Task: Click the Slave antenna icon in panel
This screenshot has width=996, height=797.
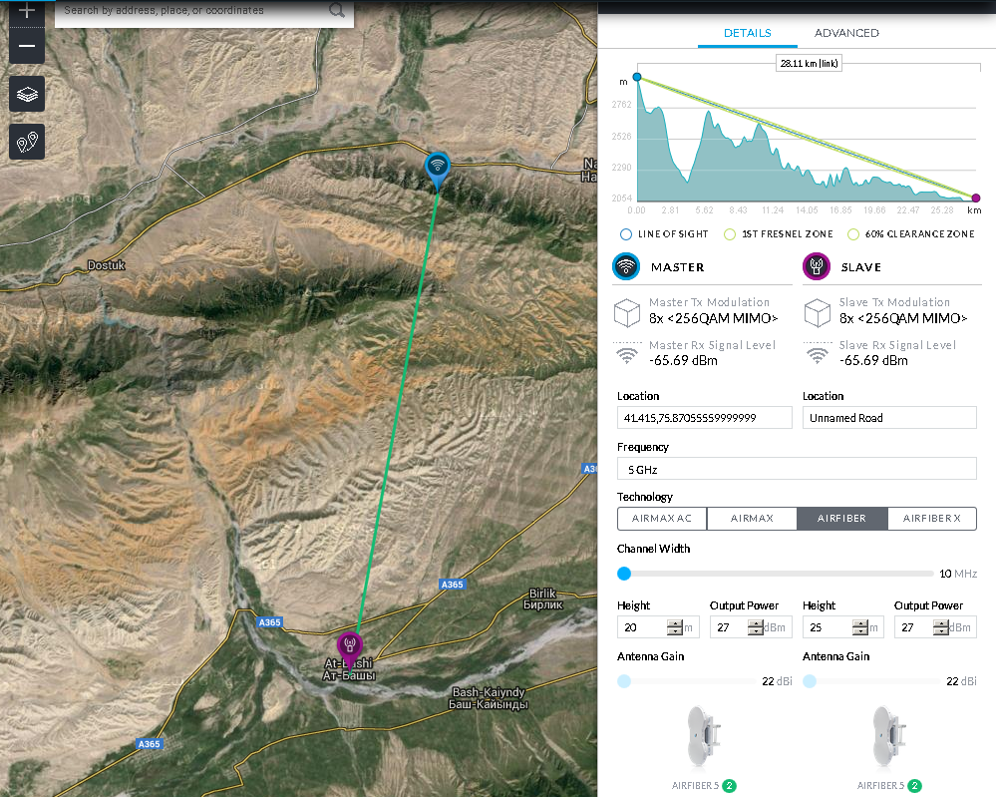Action: click(817, 266)
